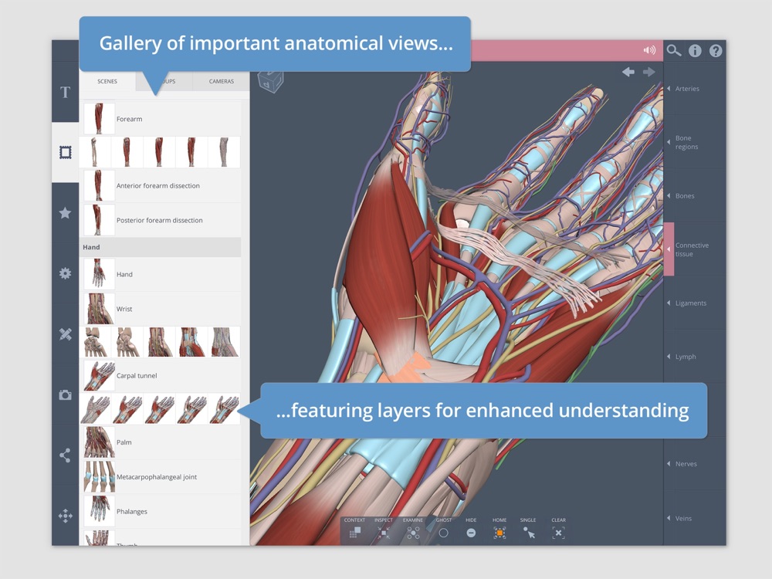Image resolution: width=772 pixels, height=579 pixels.
Task: Select first Forearm layer thumbnail
Action: pos(95,152)
